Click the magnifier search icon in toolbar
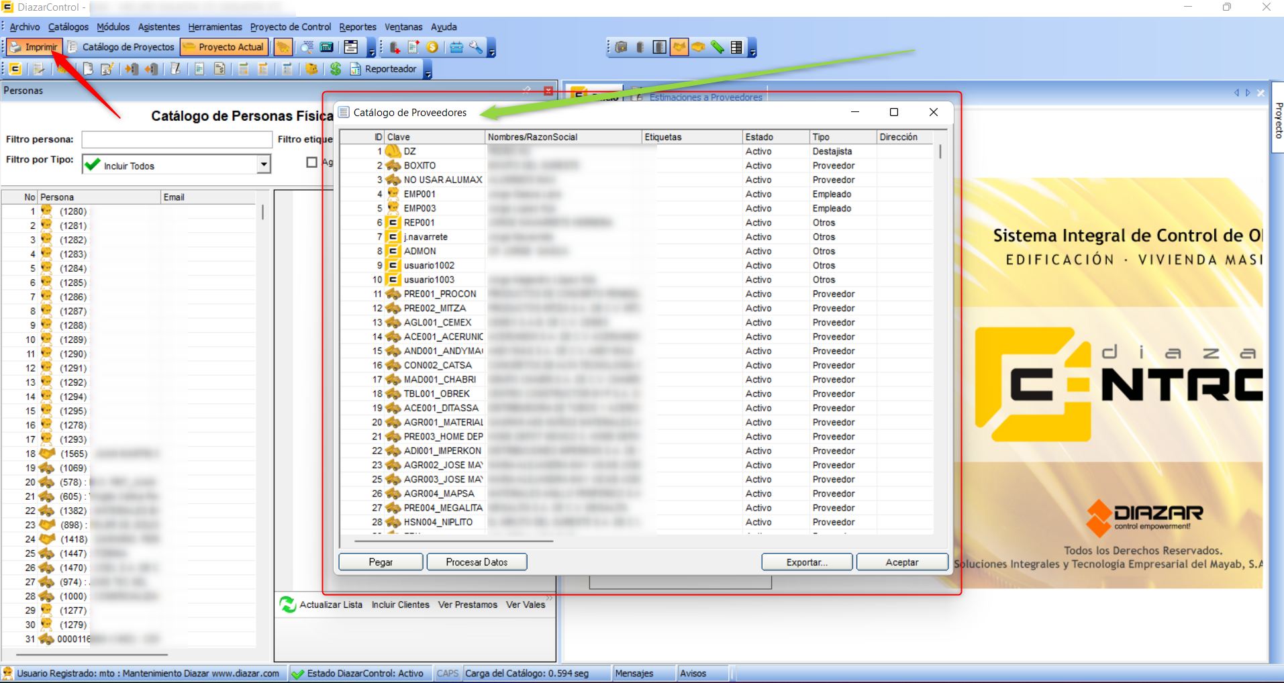This screenshot has width=1284, height=683. click(307, 47)
